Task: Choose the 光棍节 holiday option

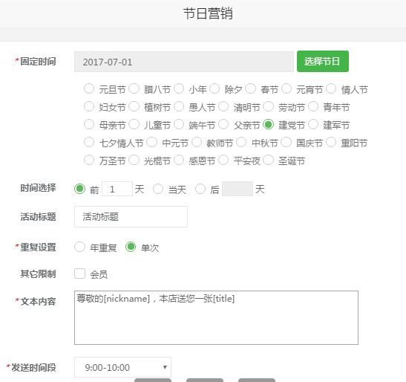Action: point(134,160)
